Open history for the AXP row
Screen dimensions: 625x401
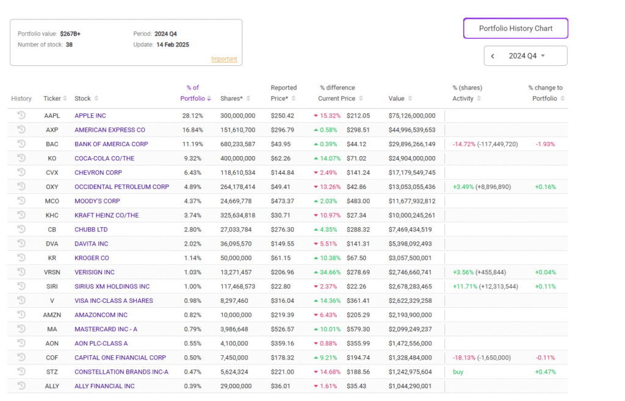click(x=21, y=130)
